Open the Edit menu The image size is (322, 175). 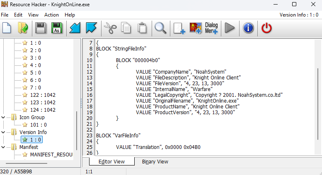click(x=18, y=15)
